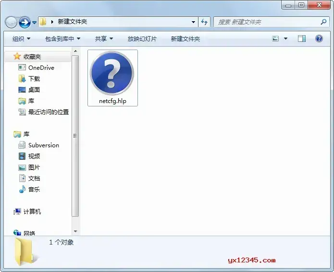Click the navigation pane scrollbar thumb
This screenshot has width=334, height=272.
click(75, 136)
